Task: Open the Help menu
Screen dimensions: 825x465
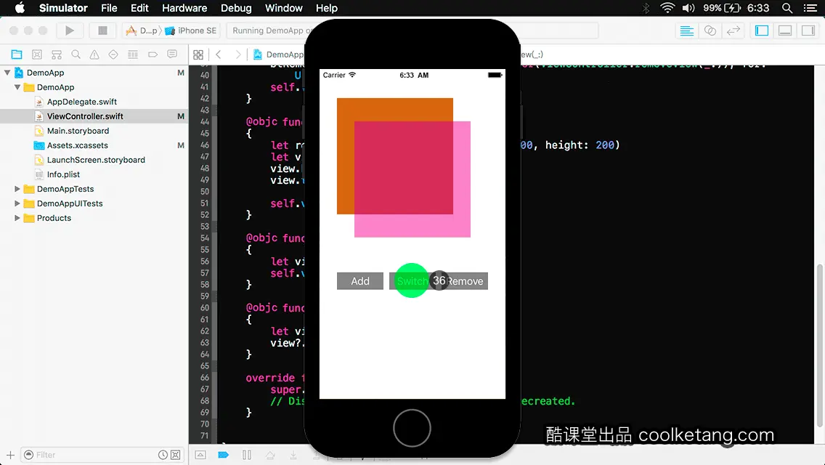Action: (326, 8)
